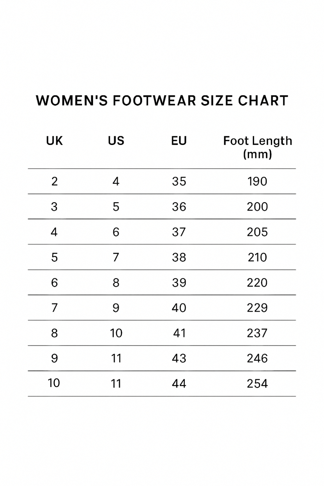Click the EU 38 size entry
324x486 pixels.
click(x=179, y=257)
